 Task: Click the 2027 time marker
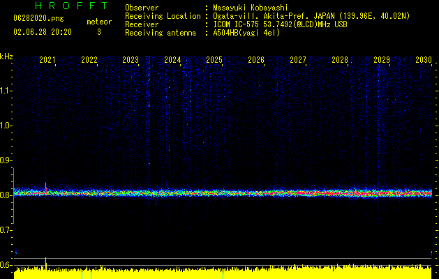click(298, 60)
